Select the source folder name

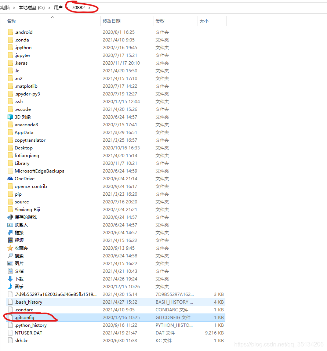point(22,202)
